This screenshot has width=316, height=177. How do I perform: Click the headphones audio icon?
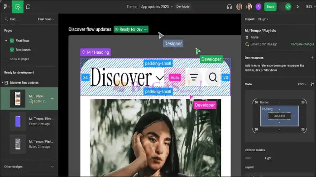pyautogui.click(x=230, y=7)
